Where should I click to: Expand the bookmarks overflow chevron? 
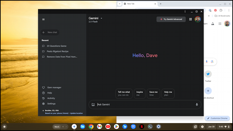[209, 16]
